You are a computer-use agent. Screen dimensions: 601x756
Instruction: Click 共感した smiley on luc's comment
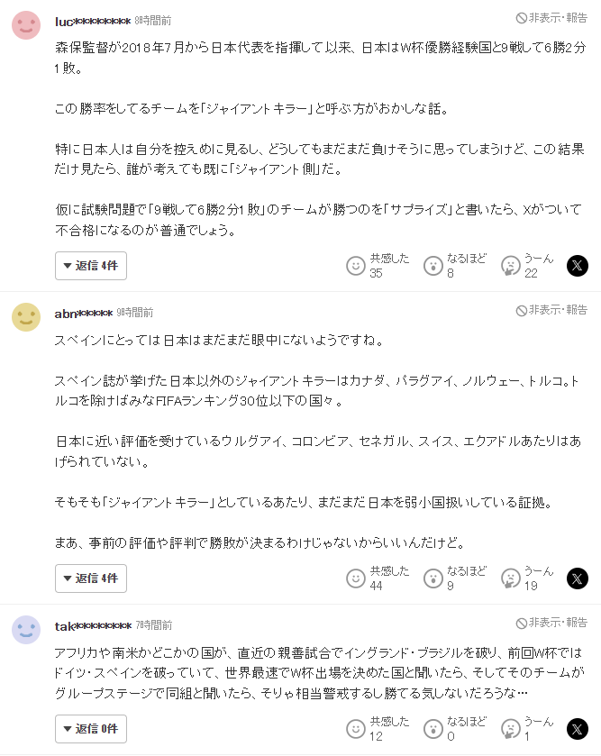pyautogui.click(x=356, y=266)
